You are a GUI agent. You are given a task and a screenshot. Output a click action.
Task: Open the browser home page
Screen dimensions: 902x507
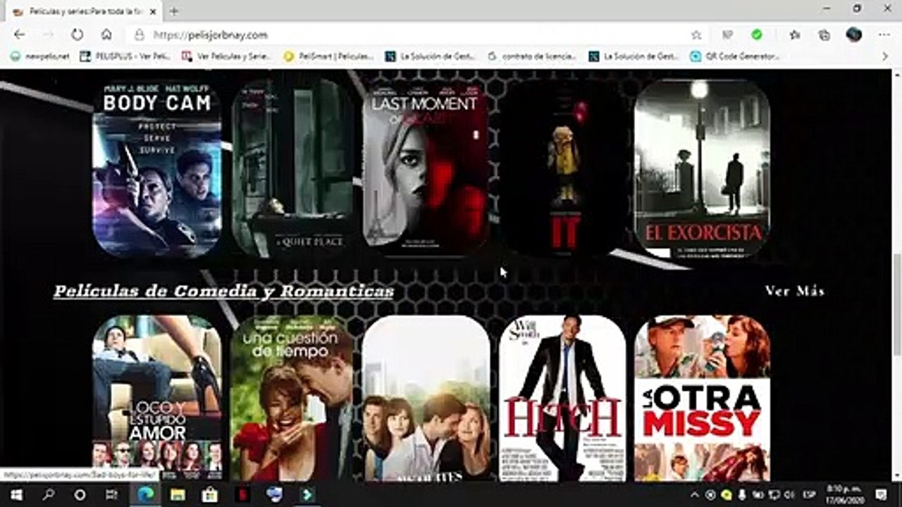click(106, 35)
